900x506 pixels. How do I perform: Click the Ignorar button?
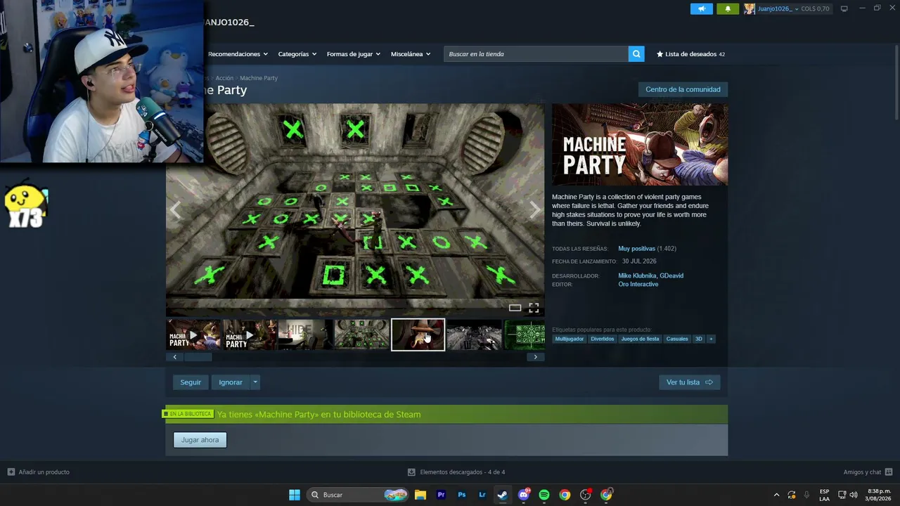231,382
